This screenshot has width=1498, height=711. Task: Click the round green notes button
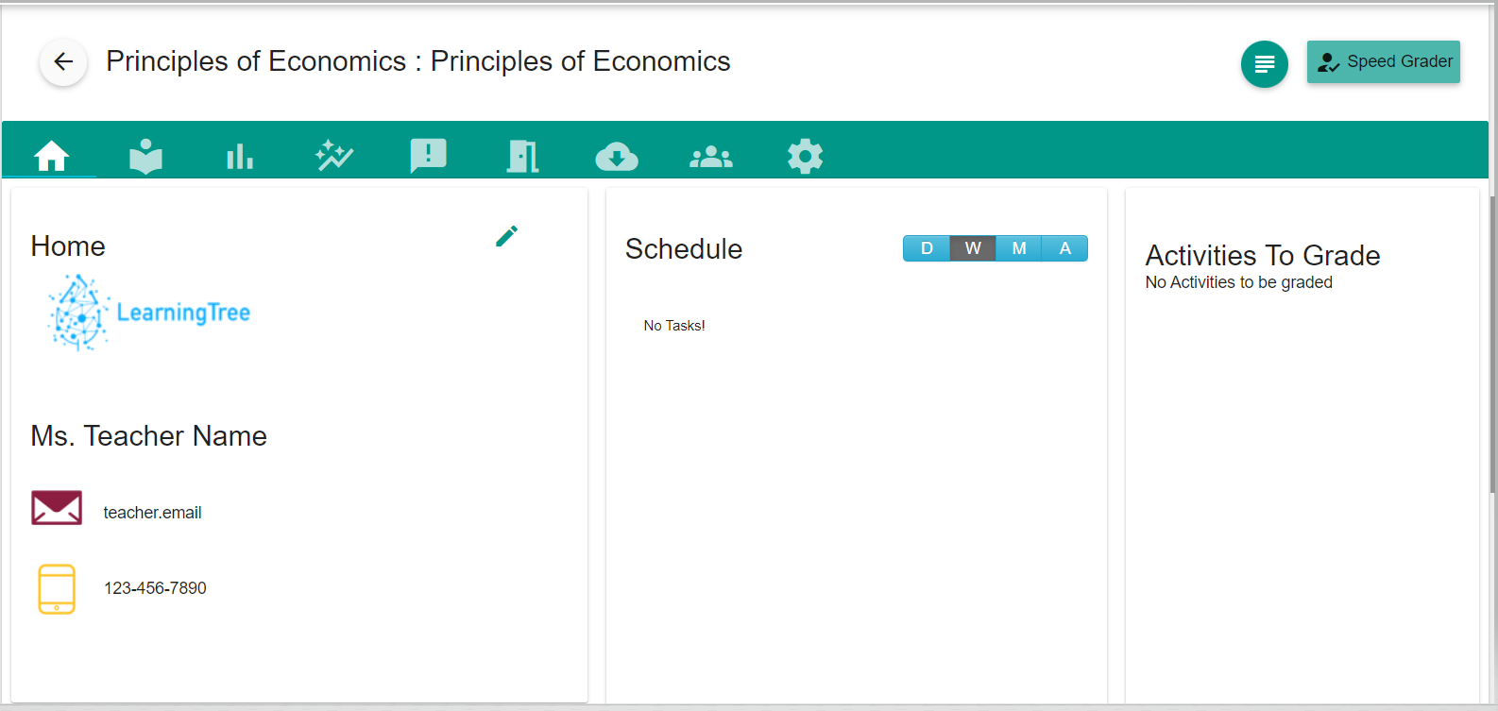1264,64
